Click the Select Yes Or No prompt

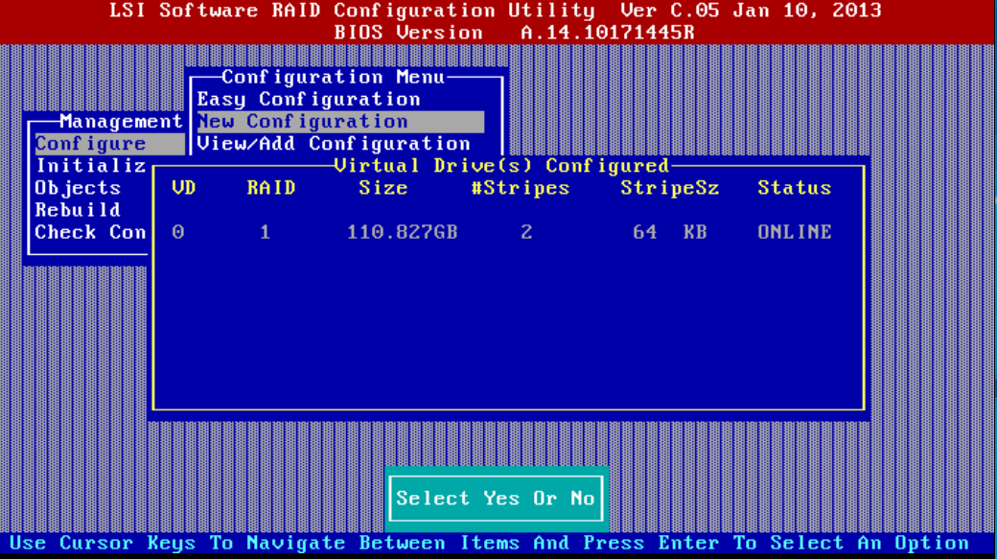pos(495,499)
